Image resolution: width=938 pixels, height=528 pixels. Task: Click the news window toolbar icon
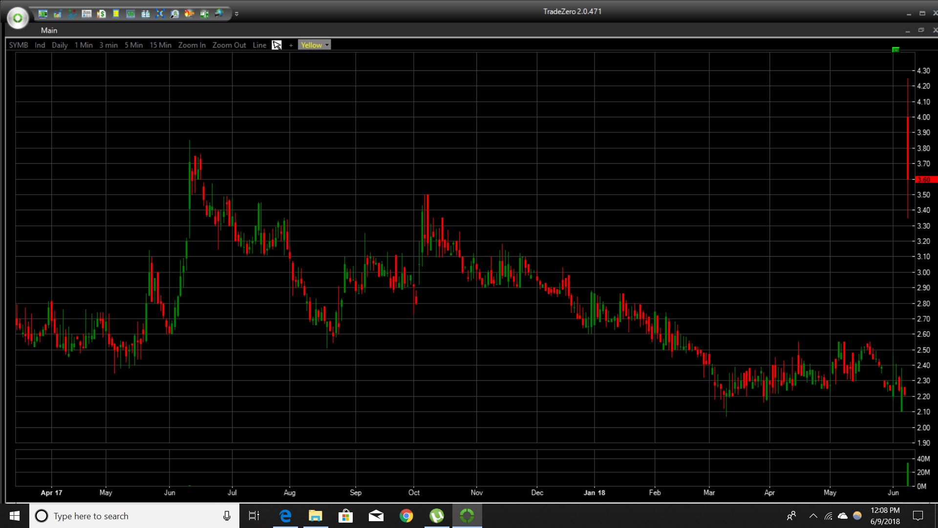[x=86, y=14]
